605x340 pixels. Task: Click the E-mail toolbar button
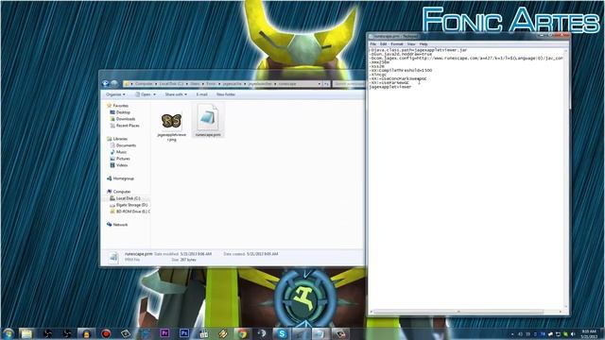click(201, 94)
